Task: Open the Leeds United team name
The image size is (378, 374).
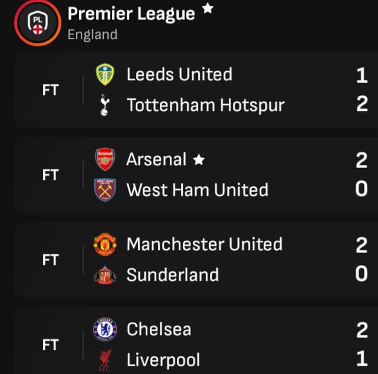Action: pos(179,74)
